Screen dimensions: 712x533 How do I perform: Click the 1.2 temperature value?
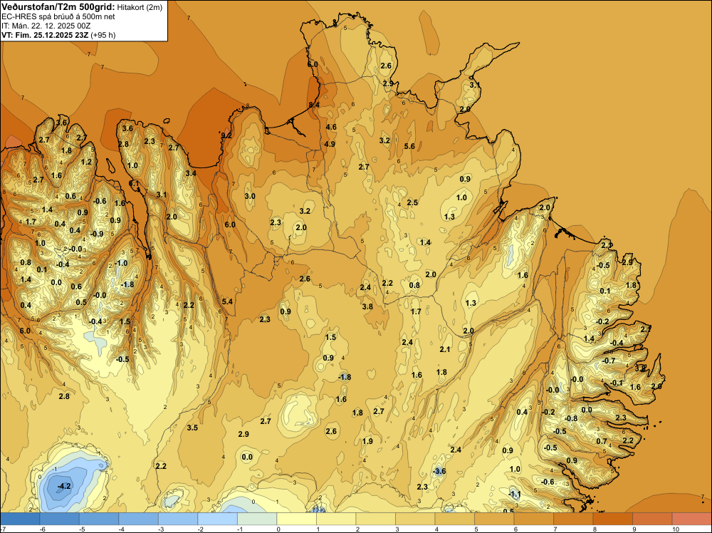tap(86, 162)
